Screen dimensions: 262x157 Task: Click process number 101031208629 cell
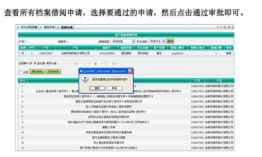pyautogui.click(x=107, y=53)
